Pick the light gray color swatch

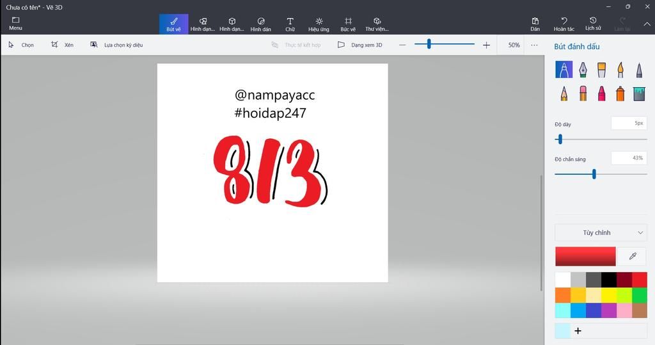(578, 280)
